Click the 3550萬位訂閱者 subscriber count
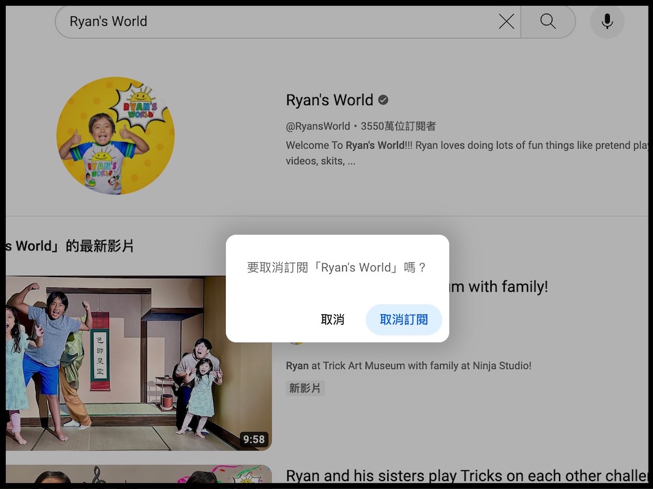Viewport: 653px width, 489px height. click(398, 126)
